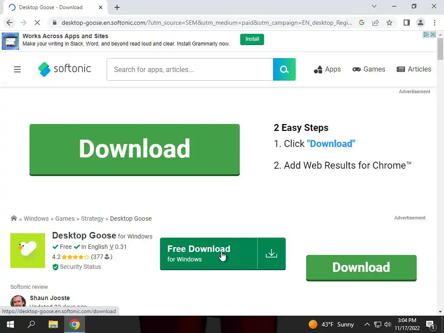Toggle the browser side panel
This screenshot has height=333, width=444.
(407, 23)
